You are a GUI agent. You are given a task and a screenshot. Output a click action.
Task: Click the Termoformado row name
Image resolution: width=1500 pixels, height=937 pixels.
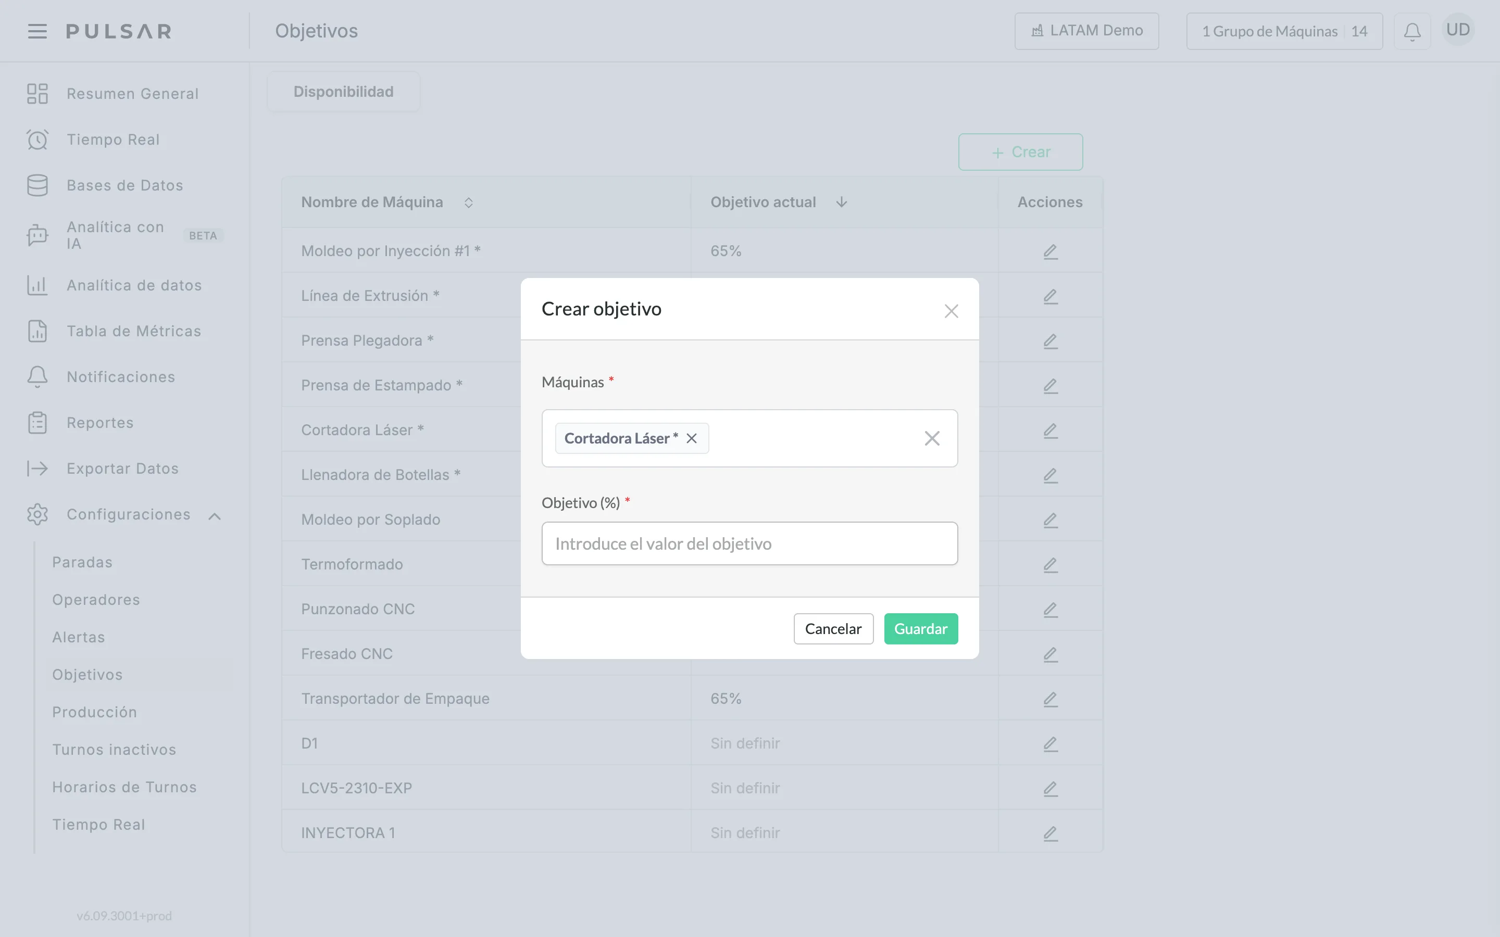coord(352,564)
